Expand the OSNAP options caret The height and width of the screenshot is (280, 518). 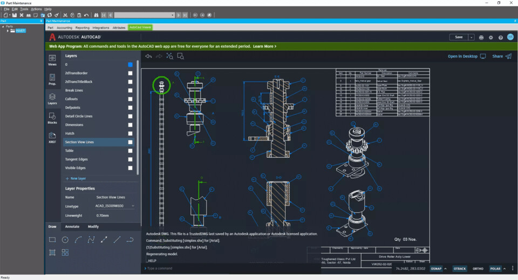[445, 269]
